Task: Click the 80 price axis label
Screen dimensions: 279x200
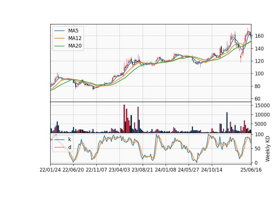Action: tap(258, 86)
